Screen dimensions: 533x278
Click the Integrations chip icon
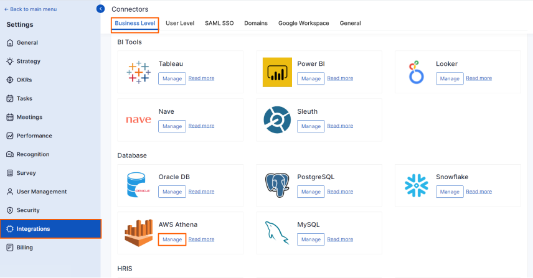pos(10,229)
